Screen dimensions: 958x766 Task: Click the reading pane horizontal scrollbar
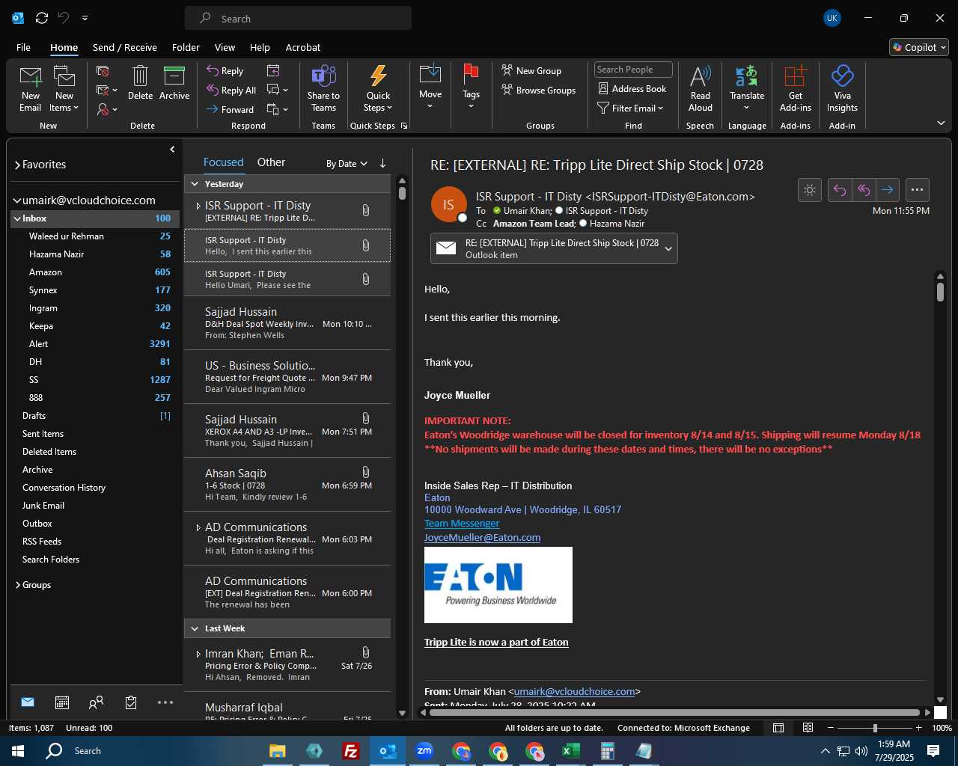click(x=674, y=712)
